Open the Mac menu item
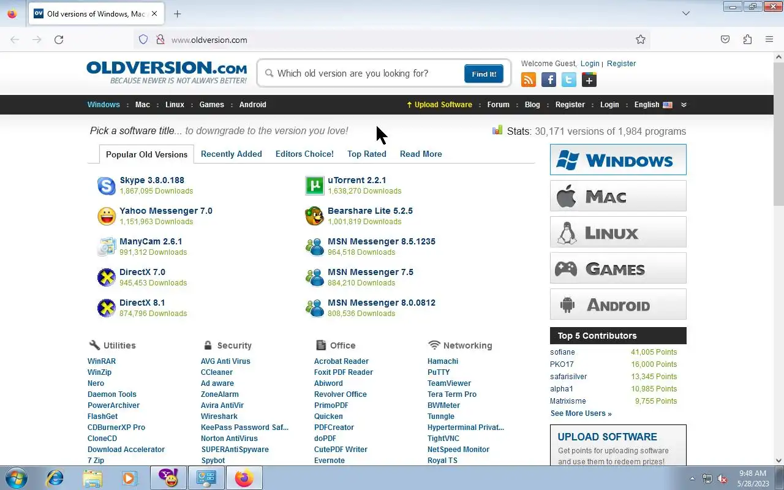Viewport: 784px width, 490px height. point(143,105)
